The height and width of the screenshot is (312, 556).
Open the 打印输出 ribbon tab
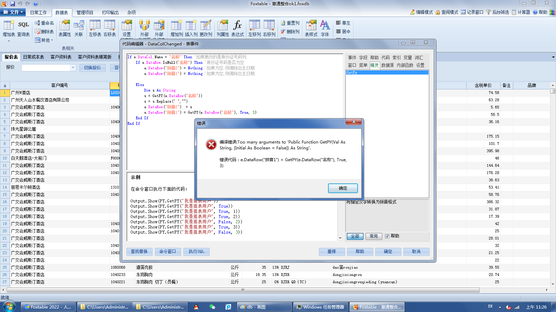click(x=110, y=12)
